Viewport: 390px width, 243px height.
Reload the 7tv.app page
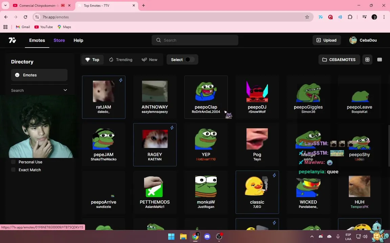coord(25,17)
